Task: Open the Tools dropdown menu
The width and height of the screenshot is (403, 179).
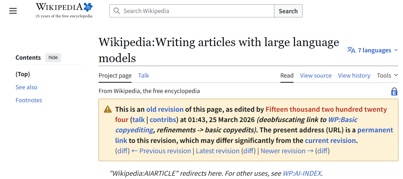Action: (387, 75)
